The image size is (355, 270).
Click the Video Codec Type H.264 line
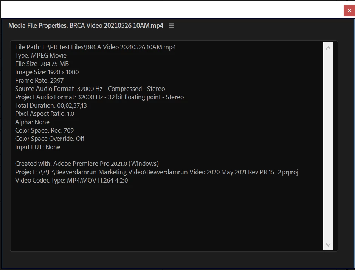click(x=71, y=181)
